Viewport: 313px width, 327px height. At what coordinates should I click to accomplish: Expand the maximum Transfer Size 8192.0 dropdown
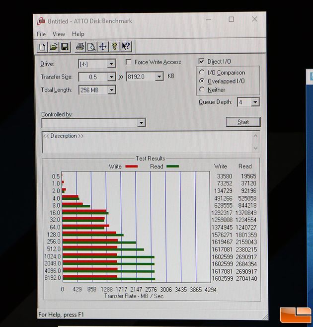click(x=159, y=77)
